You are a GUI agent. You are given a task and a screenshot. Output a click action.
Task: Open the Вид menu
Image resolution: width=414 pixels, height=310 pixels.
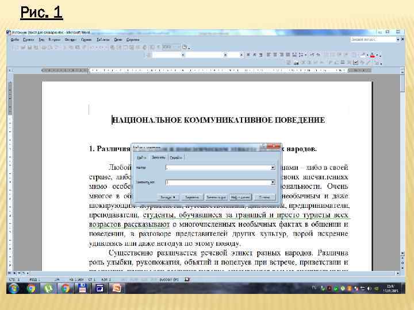[x=41, y=40]
